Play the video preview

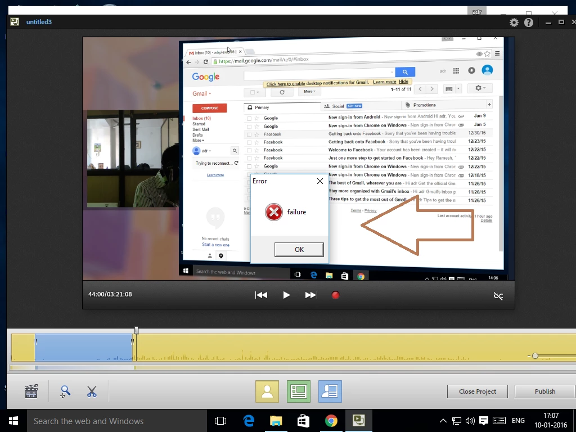(286, 295)
